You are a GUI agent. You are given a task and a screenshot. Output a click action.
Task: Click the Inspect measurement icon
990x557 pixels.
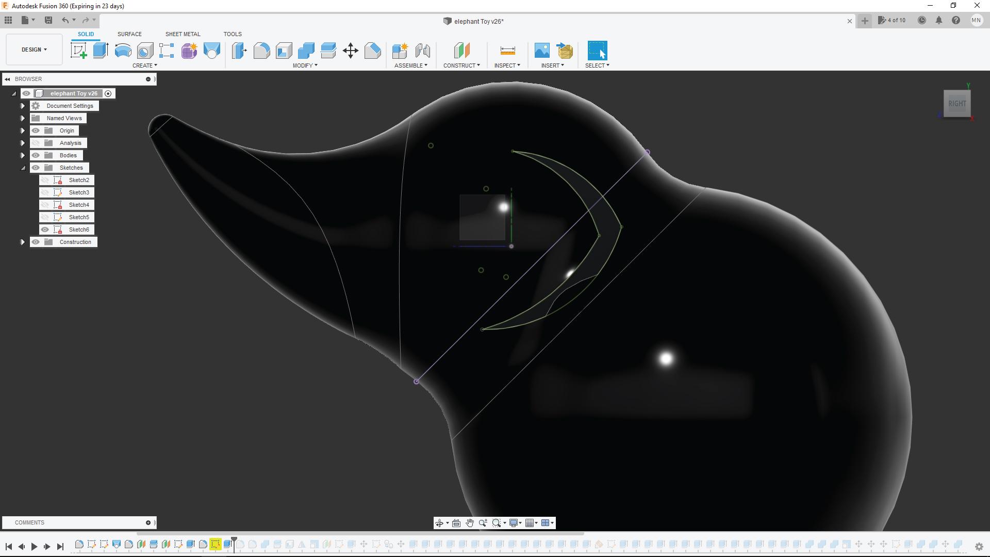pyautogui.click(x=508, y=51)
